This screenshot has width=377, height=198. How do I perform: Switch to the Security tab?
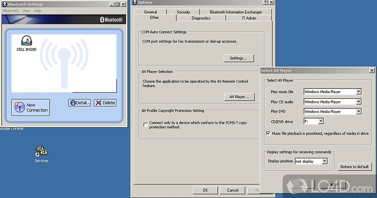click(x=183, y=12)
